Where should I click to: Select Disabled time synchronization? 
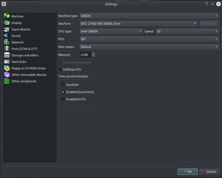[x=63, y=85]
